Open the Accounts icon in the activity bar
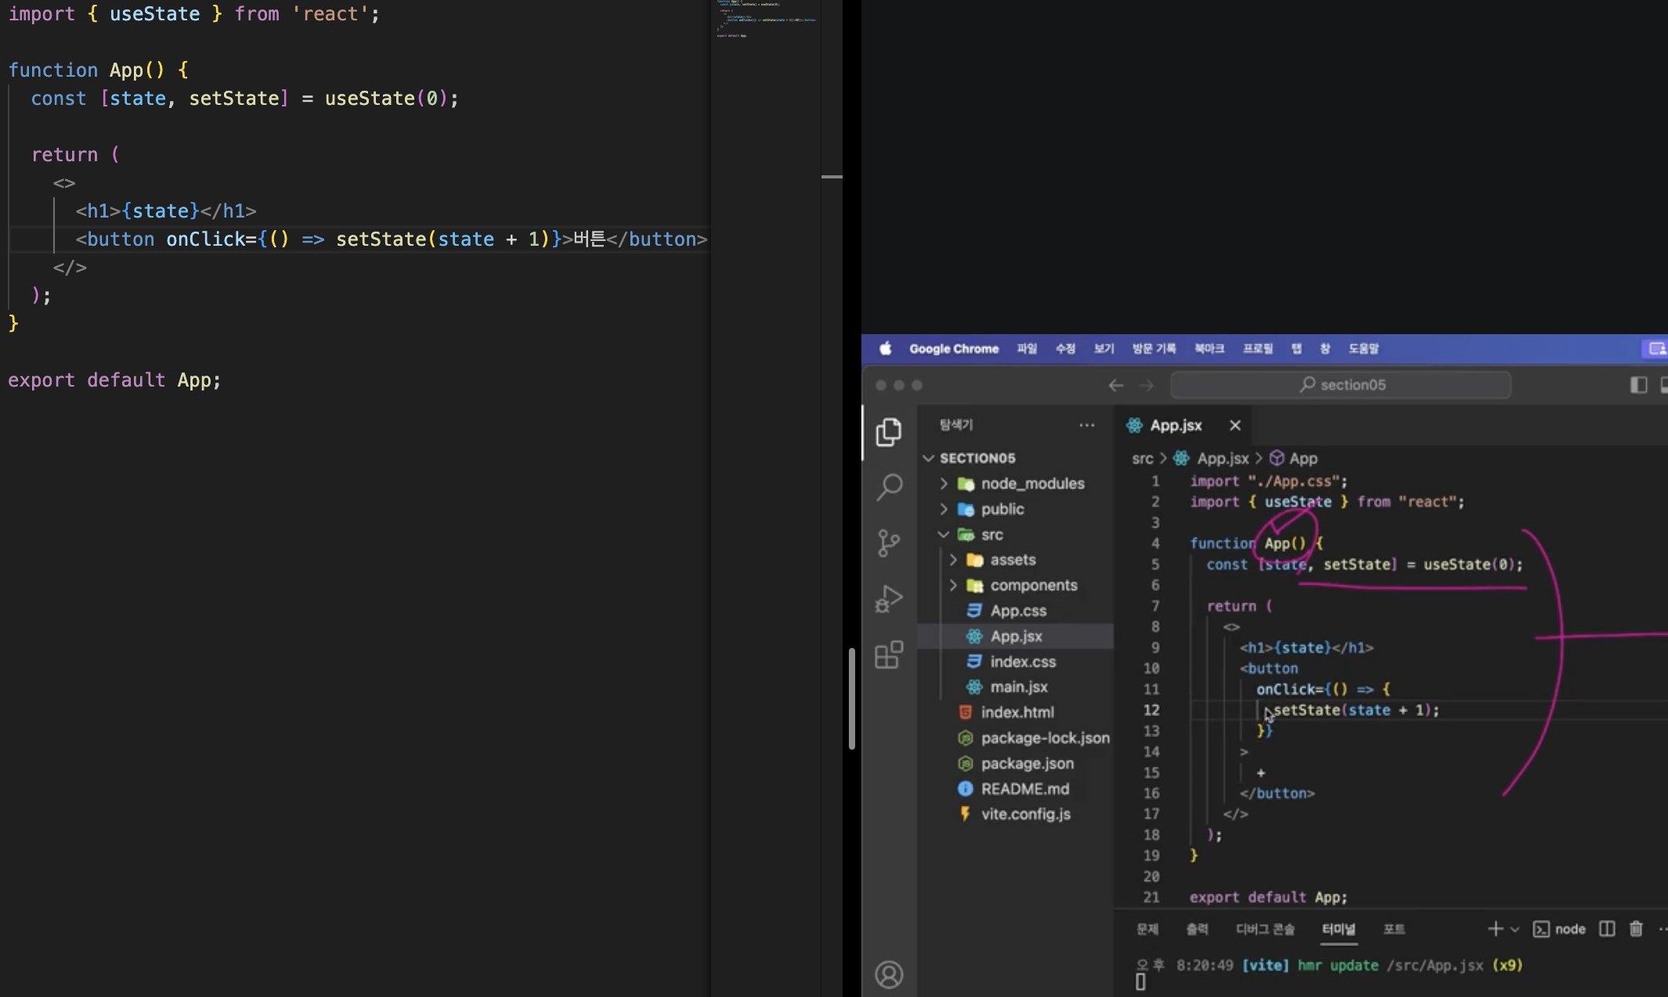 [889, 974]
